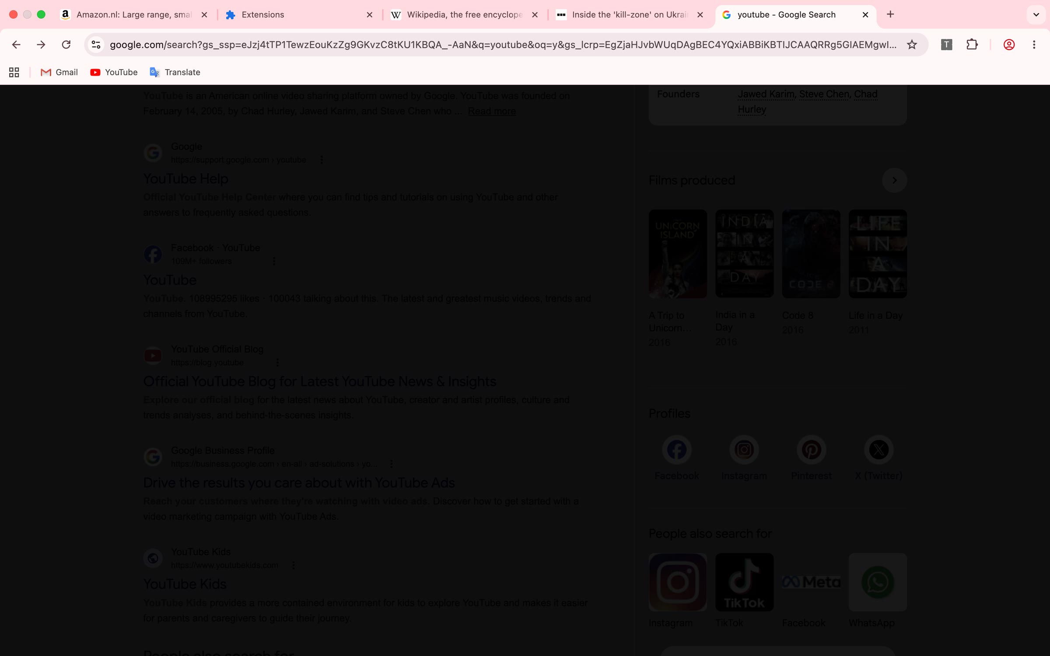Open the YouTube Help result
This screenshot has height=656, width=1050.
185,178
